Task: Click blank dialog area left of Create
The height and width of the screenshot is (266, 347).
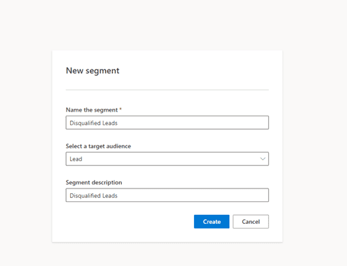Action: pyautogui.click(x=129, y=222)
